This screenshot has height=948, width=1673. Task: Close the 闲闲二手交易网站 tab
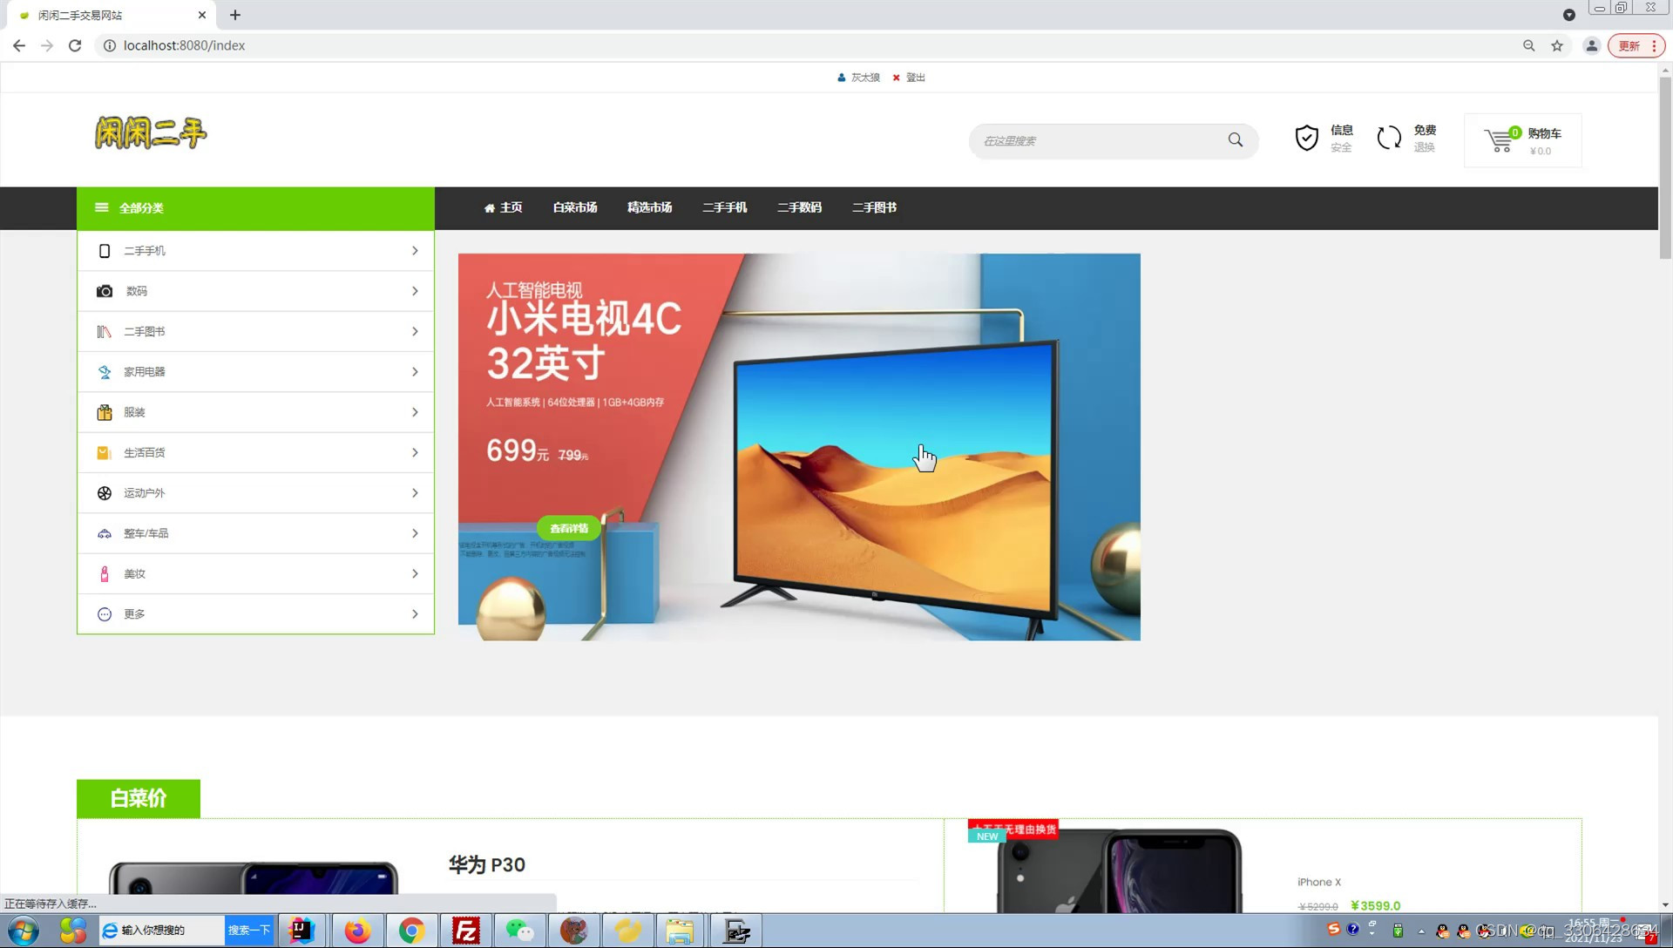tap(202, 15)
